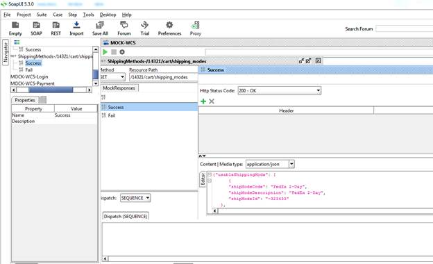The width and height of the screenshot is (433, 264).
Task: Click navigator horizontal scrollbar right arrow
Action: tap(89, 90)
